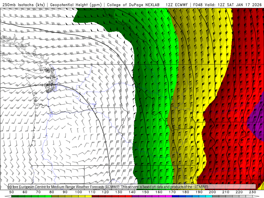Viewport: 264px width, 198px height.
Task: Click the 130 value on the color scale
Action: click(x=119, y=192)
